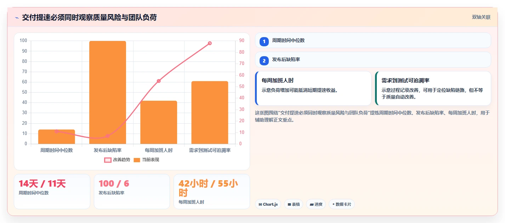Click the 进度 tag chip
This screenshot has height=223, width=505.
pyautogui.click(x=316, y=204)
